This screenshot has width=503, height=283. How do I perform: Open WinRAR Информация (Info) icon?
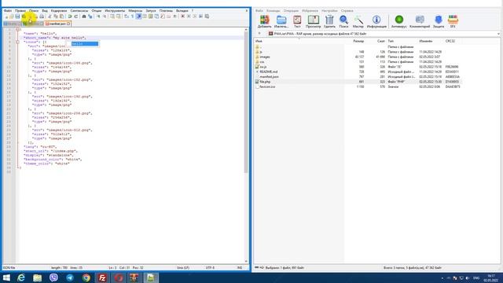(376, 21)
